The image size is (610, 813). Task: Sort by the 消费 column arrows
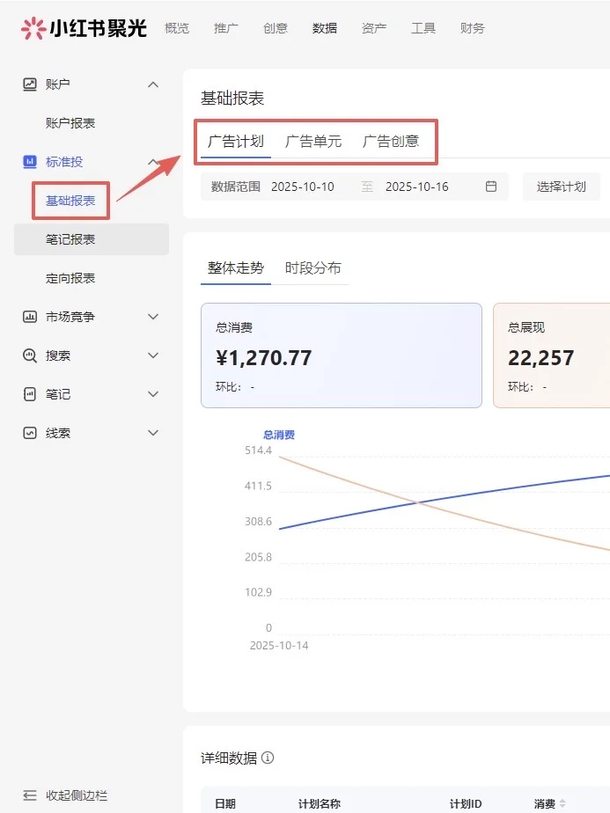pyautogui.click(x=562, y=803)
